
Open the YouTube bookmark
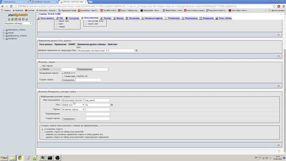tap(30, 11)
